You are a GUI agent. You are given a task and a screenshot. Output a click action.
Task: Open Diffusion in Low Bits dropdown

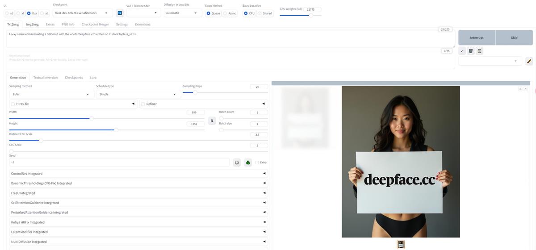coord(183,13)
